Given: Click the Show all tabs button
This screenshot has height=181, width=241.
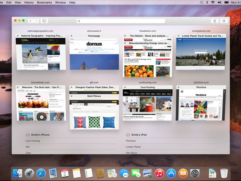Looking at the screenshot, I should pyautogui.click(x=224, y=21).
